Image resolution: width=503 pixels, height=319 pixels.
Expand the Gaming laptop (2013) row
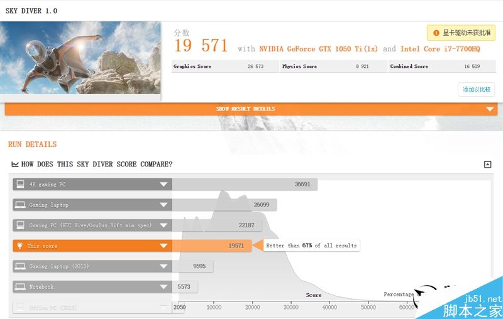(x=163, y=266)
